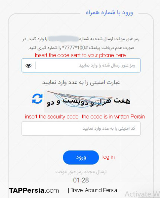160x198 pixels.
Task: Toggle password visibility with the eye icon
Action: click(x=28, y=66)
